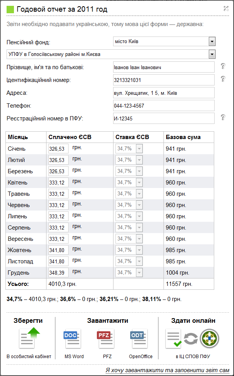Screen dimensions: 234x376
Task: Click the Адреса input field
Action: coord(163,93)
